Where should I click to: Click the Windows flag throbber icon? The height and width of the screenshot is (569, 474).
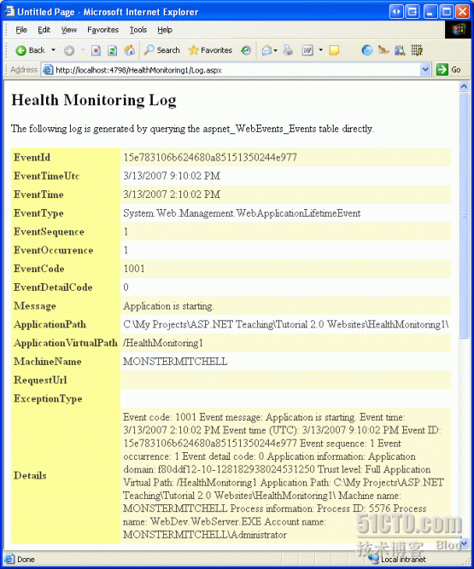(458, 29)
